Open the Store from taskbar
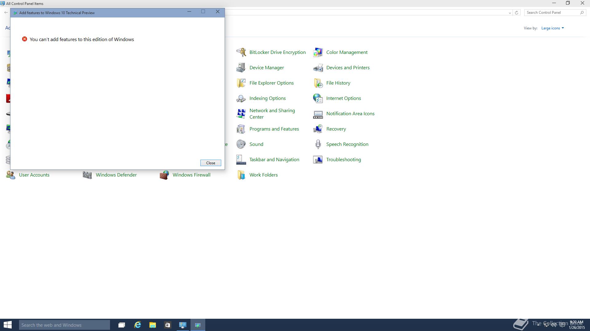This screenshot has height=331, width=590. pyautogui.click(x=167, y=325)
